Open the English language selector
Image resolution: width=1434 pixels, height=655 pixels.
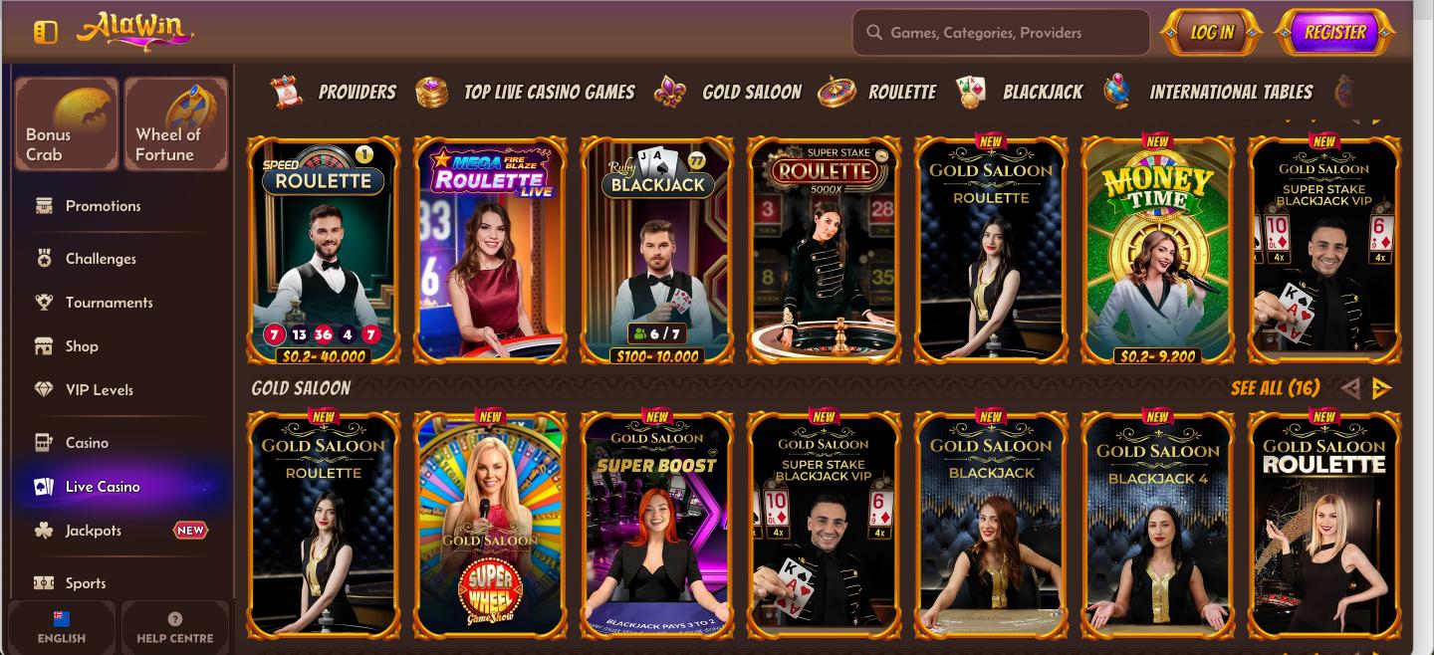62,627
